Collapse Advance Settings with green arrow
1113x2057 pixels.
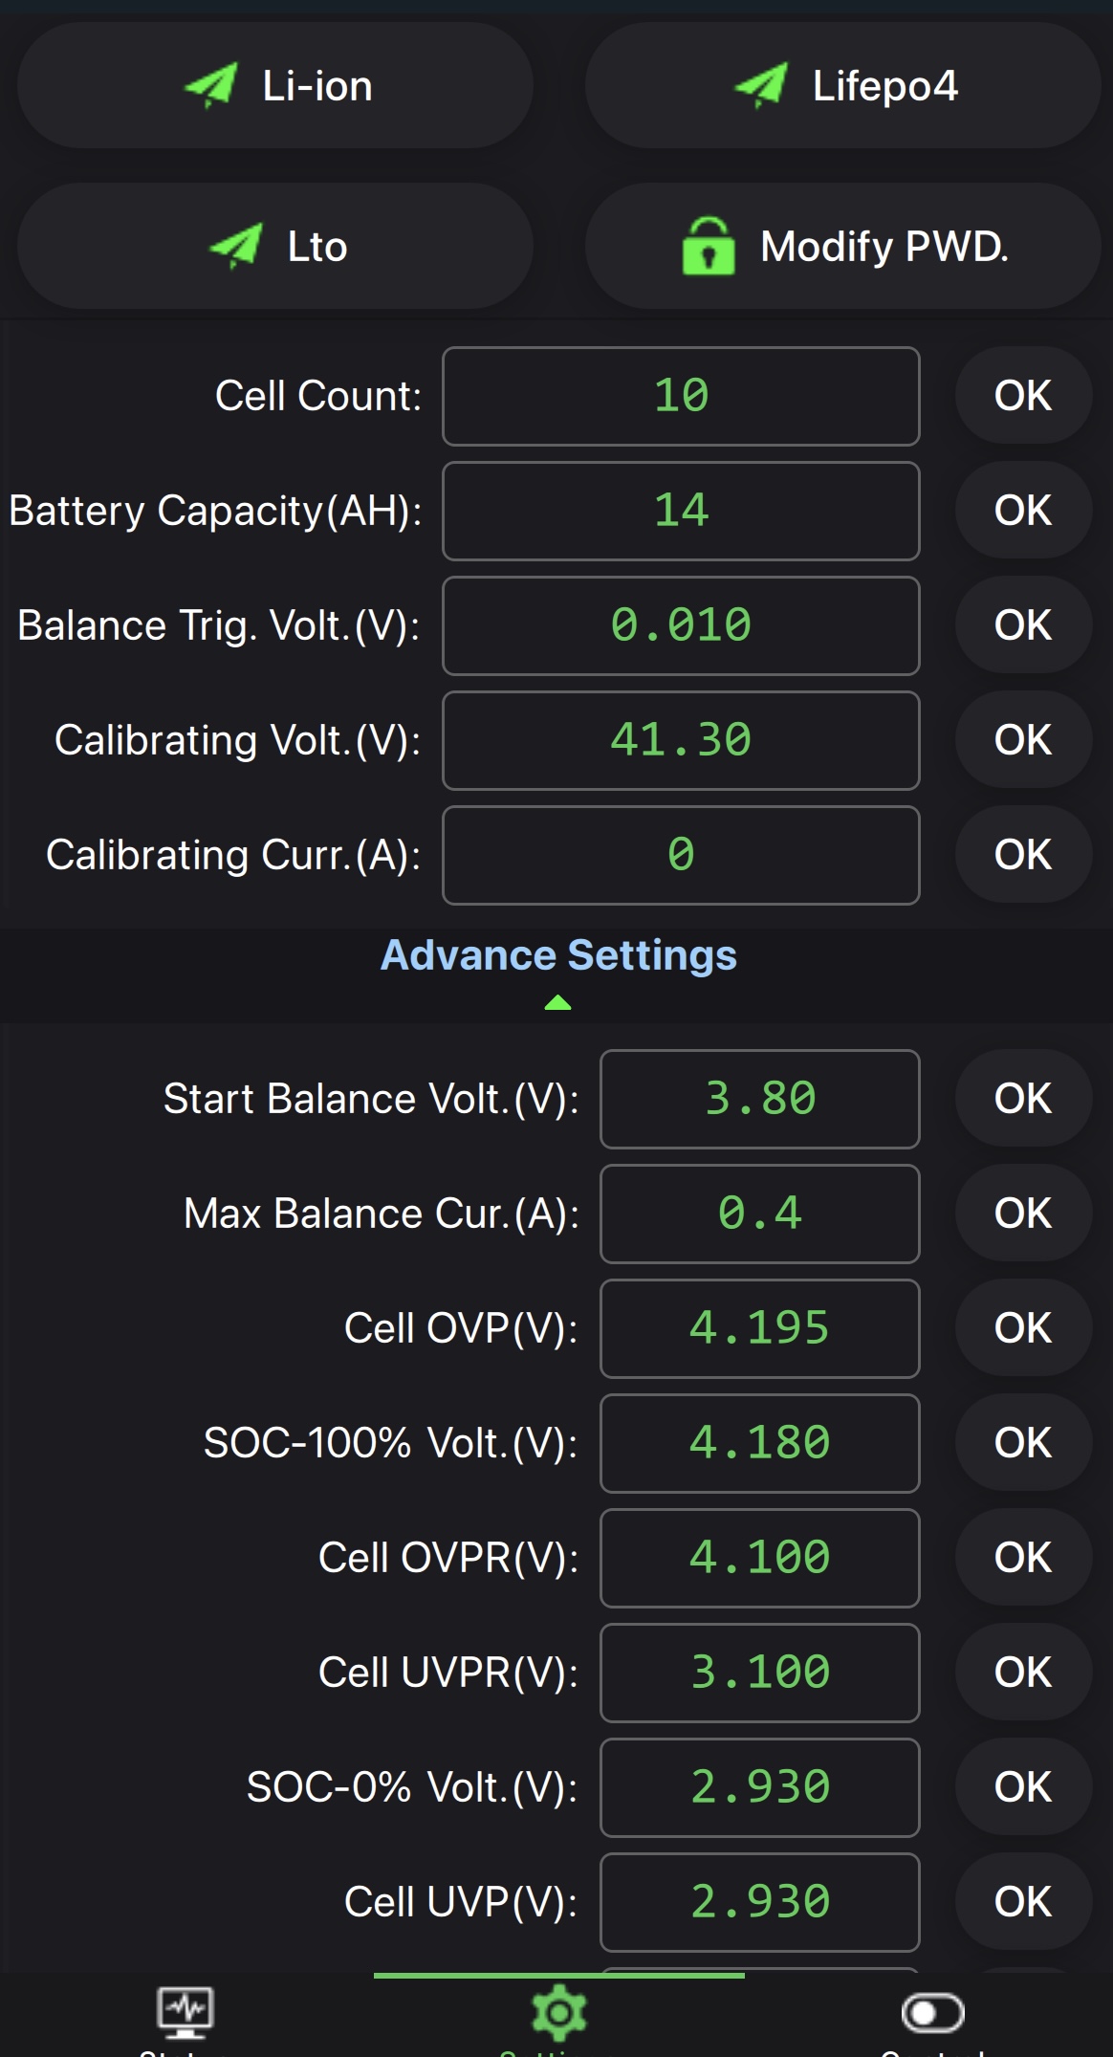point(557,1002)
